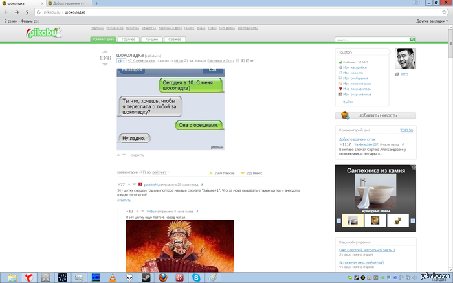Upvote the шоколадка post

coord(105,51)
